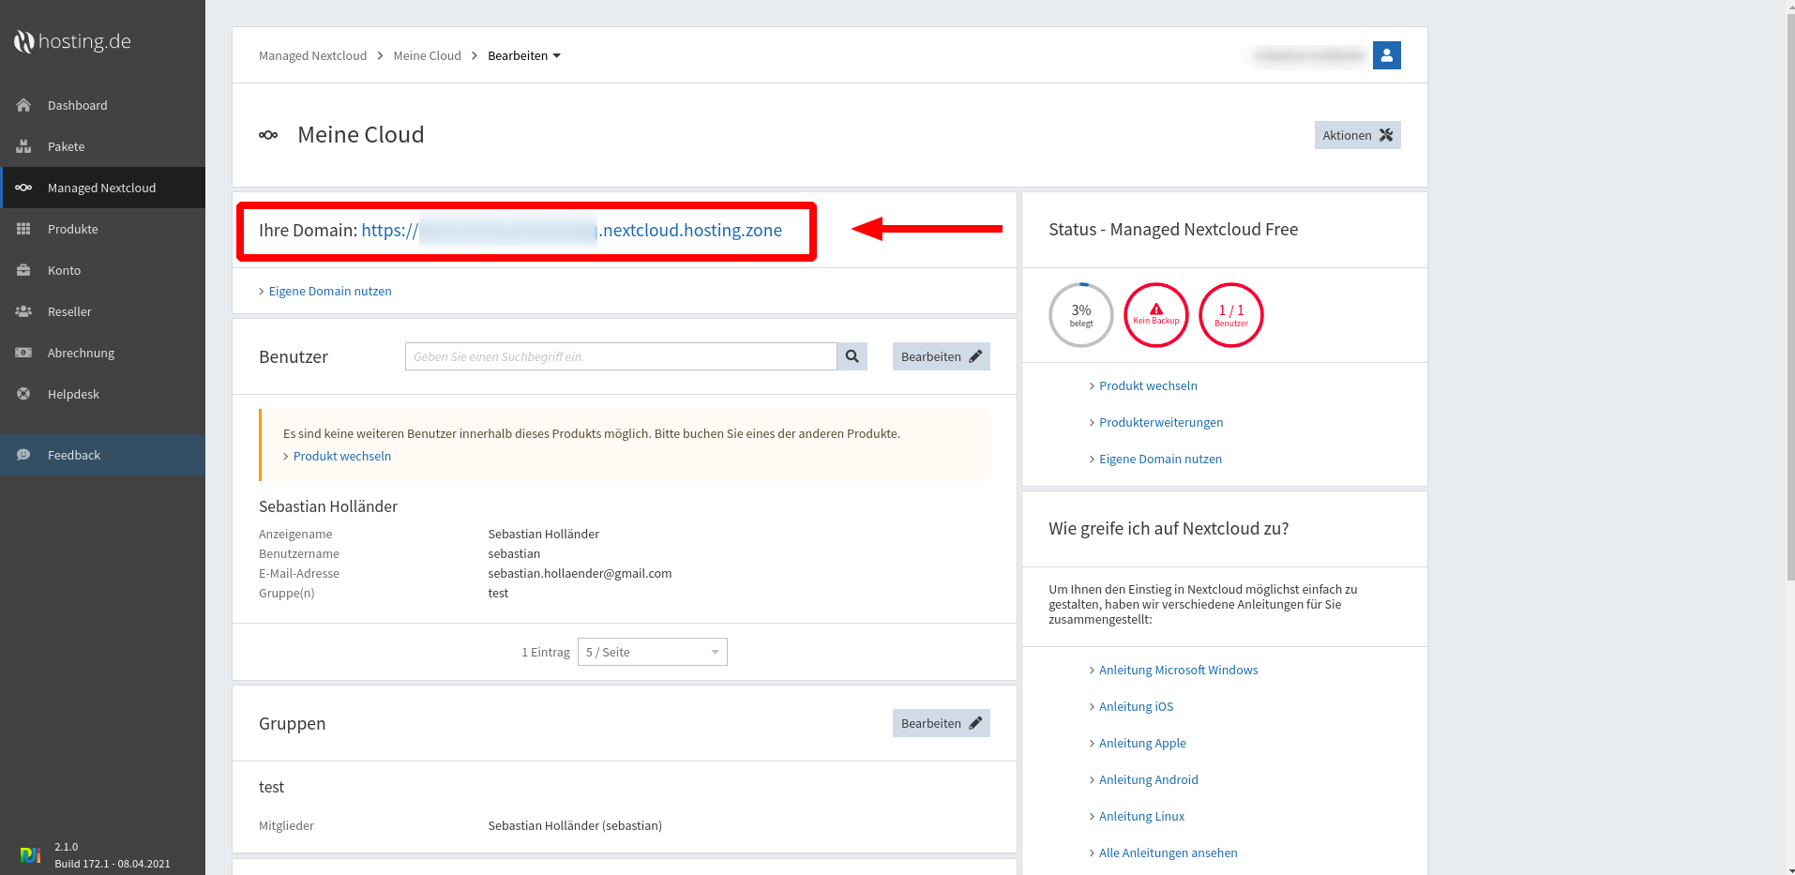This screenshot has height=875, width=1795.
Task: Open Anleitung Microsoft Windows
Action: (1178, 670)
